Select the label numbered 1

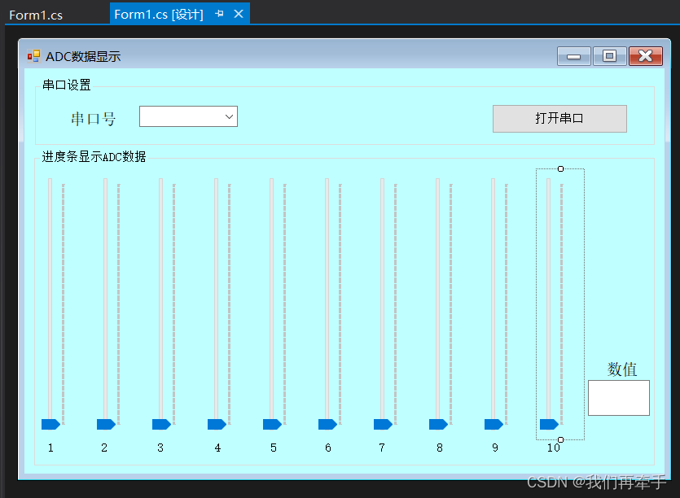tap(50, 448)
